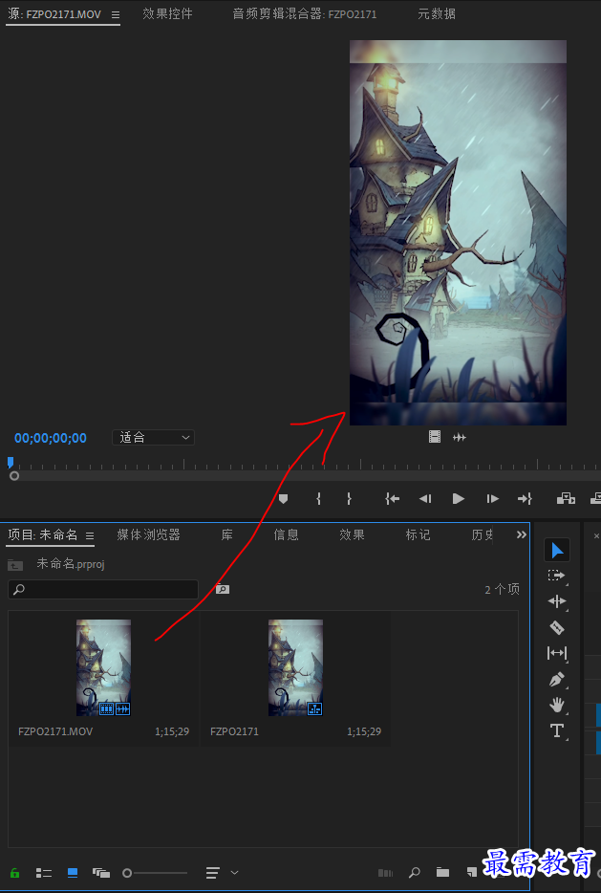This screenshot has height=893, width=601.
Task: Open the 历史 tab
Action: click(483, 534)
